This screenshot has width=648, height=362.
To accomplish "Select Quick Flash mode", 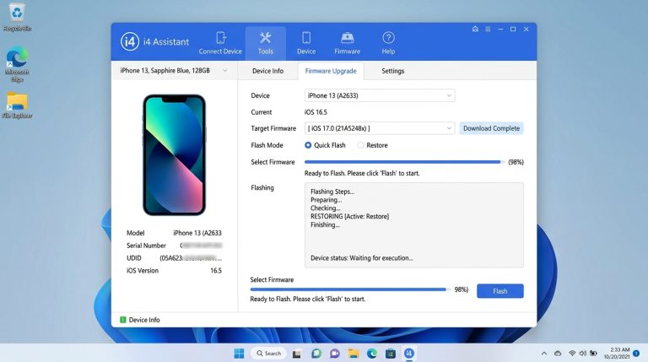I will click(x=308, y=145).
